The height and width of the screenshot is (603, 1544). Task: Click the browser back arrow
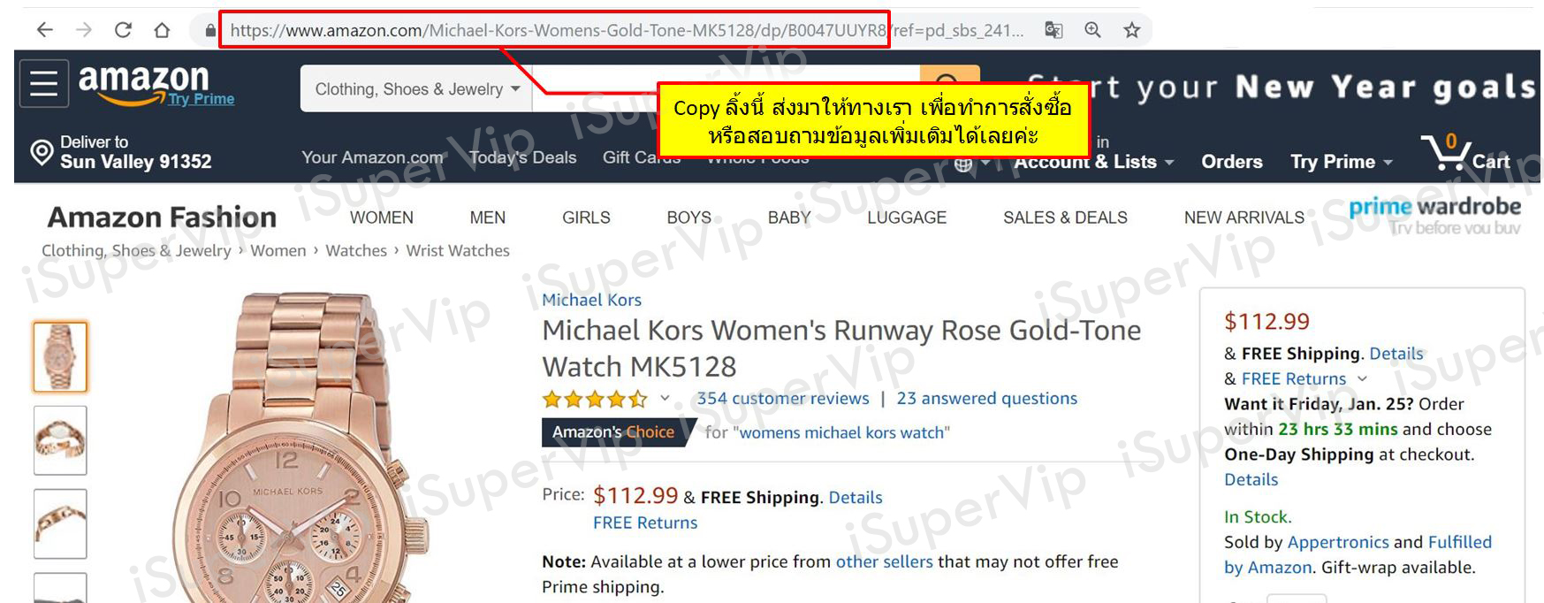[x=45, y=30]
